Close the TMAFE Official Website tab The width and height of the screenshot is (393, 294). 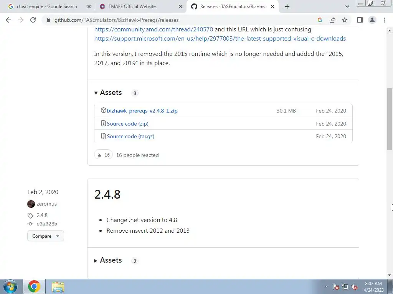point(181,7)
